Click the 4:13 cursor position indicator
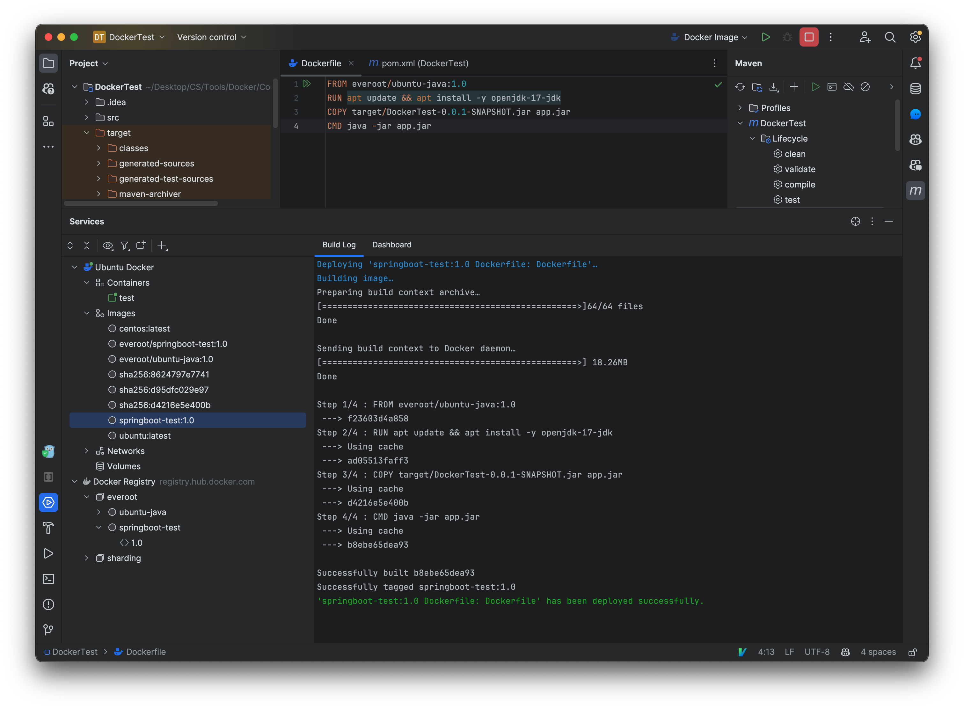Viewport: 964px width, 709px height. tap(766, 652)
